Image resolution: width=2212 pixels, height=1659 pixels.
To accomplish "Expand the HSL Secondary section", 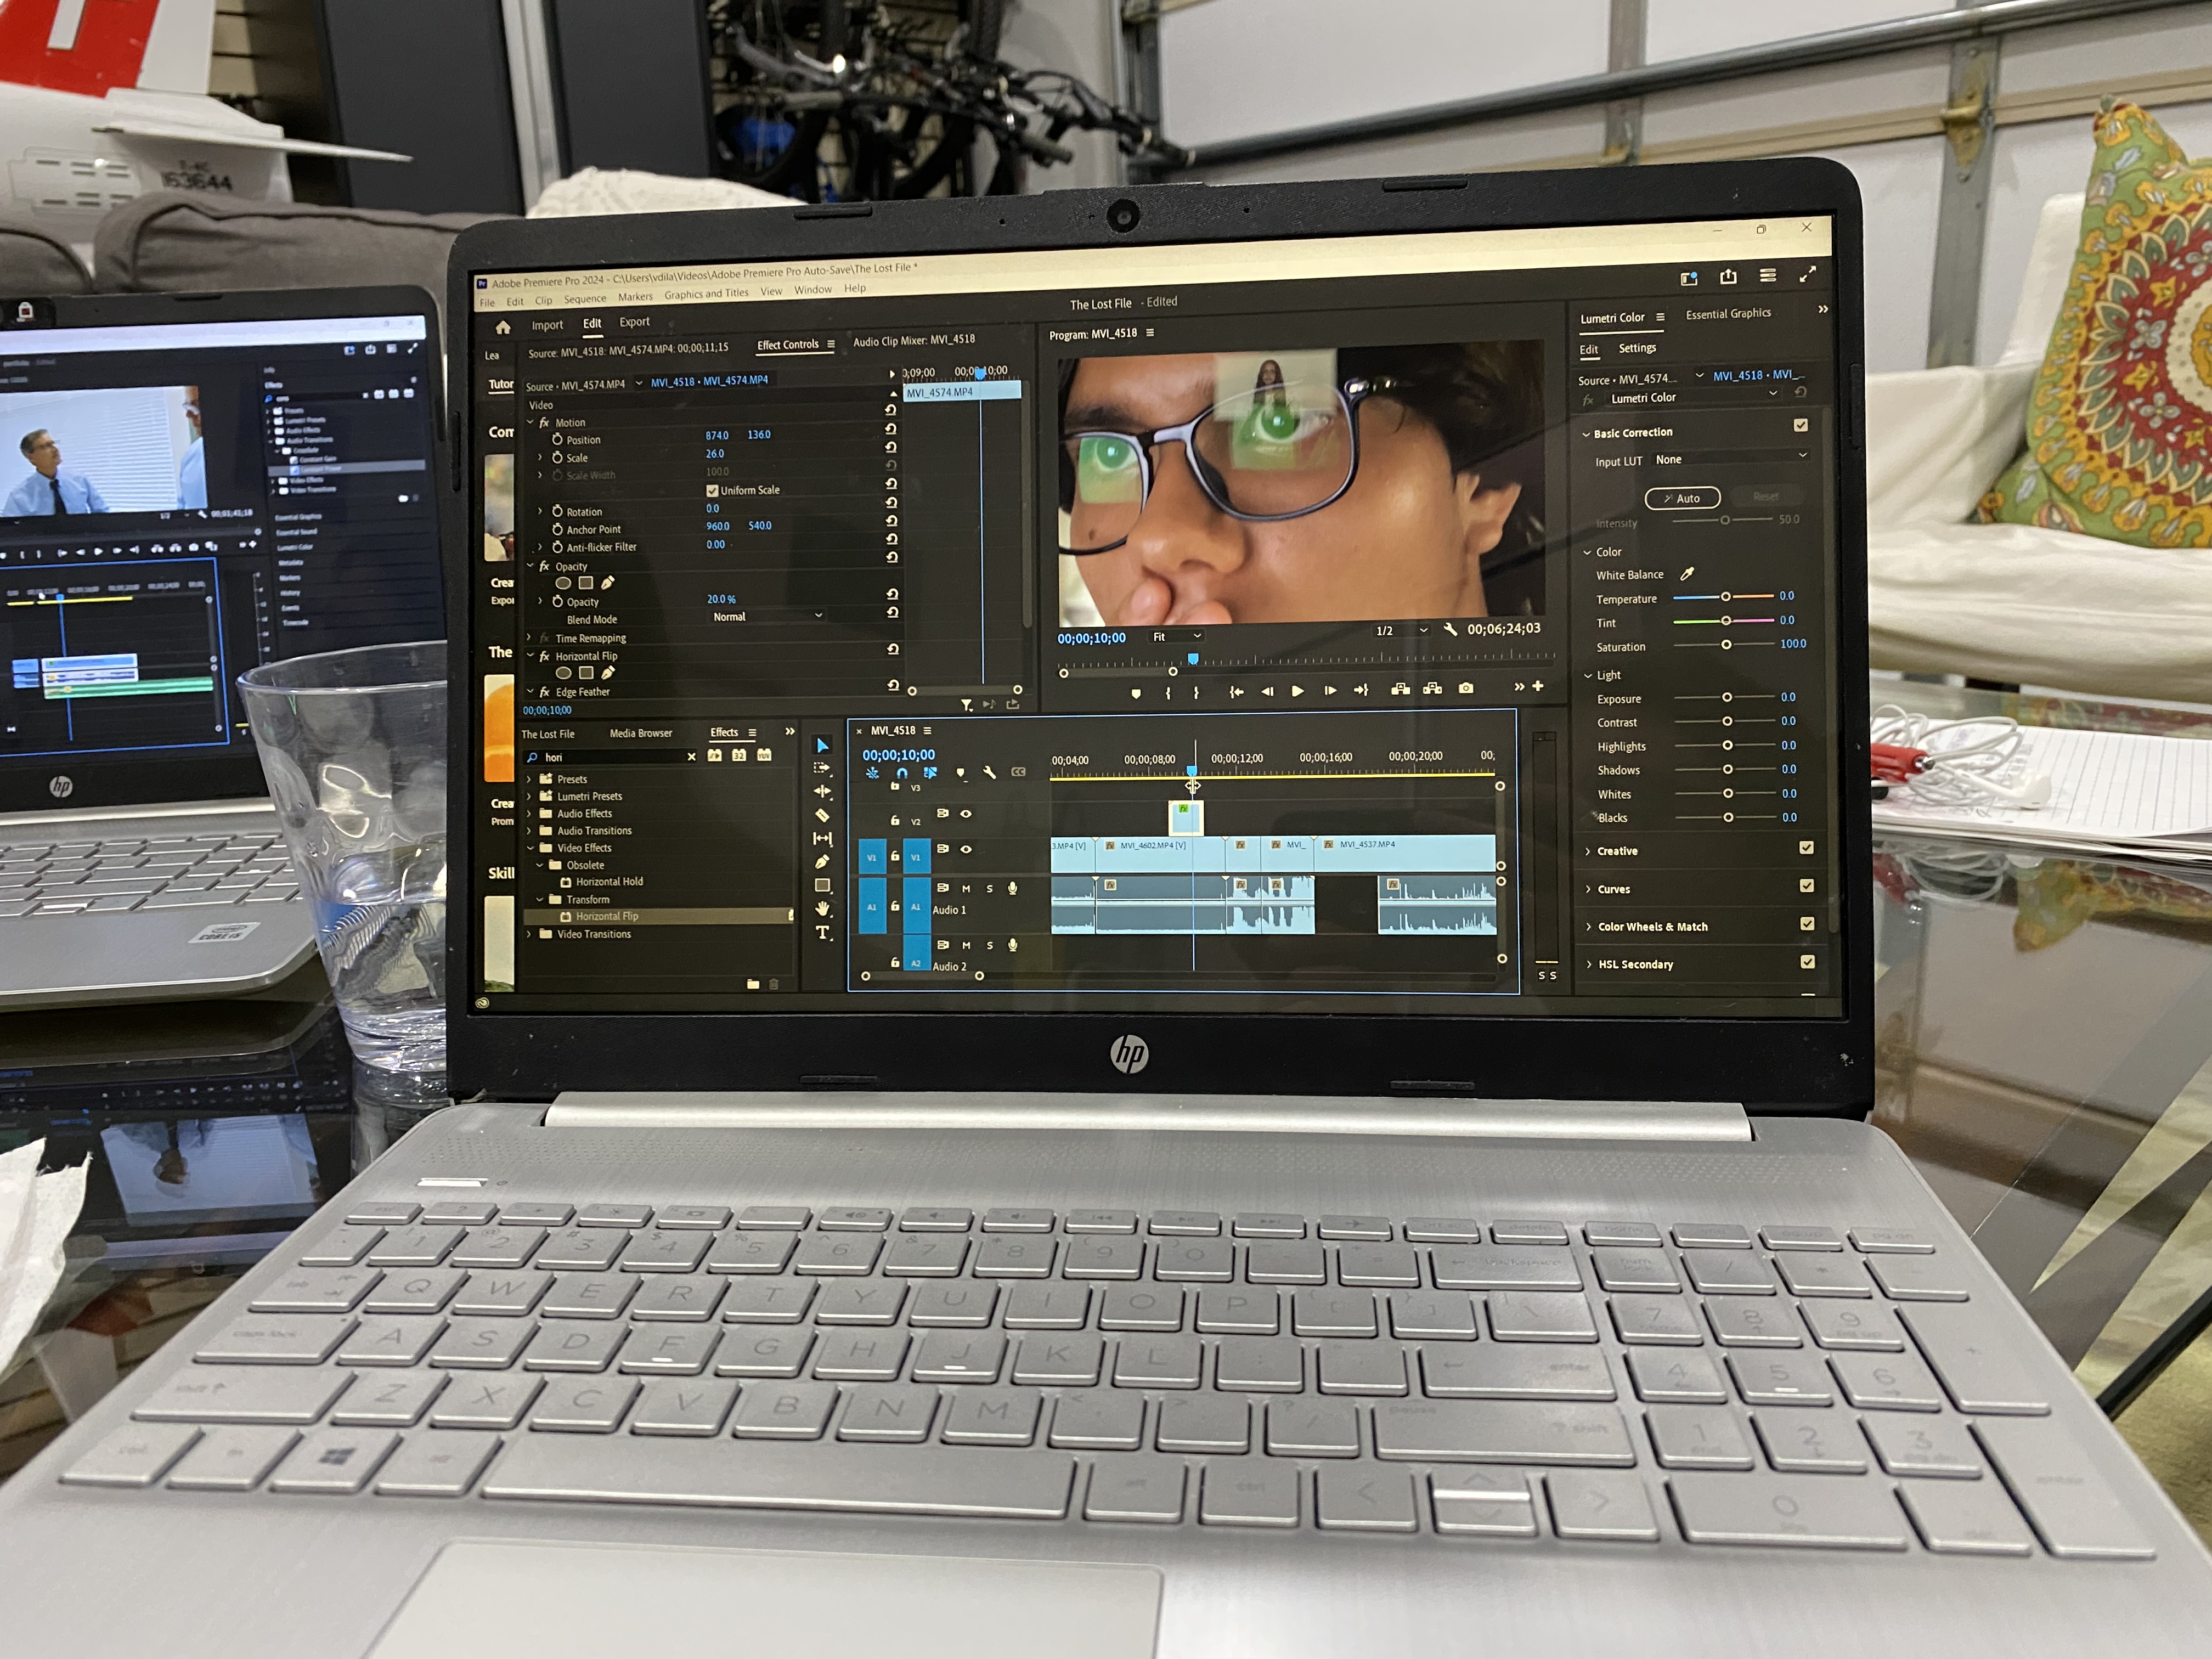I will pos(1589,965).
